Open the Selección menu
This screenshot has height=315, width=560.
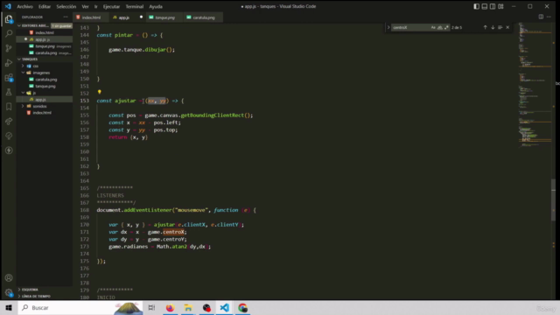pyautogui.click(x=66, y=6)
